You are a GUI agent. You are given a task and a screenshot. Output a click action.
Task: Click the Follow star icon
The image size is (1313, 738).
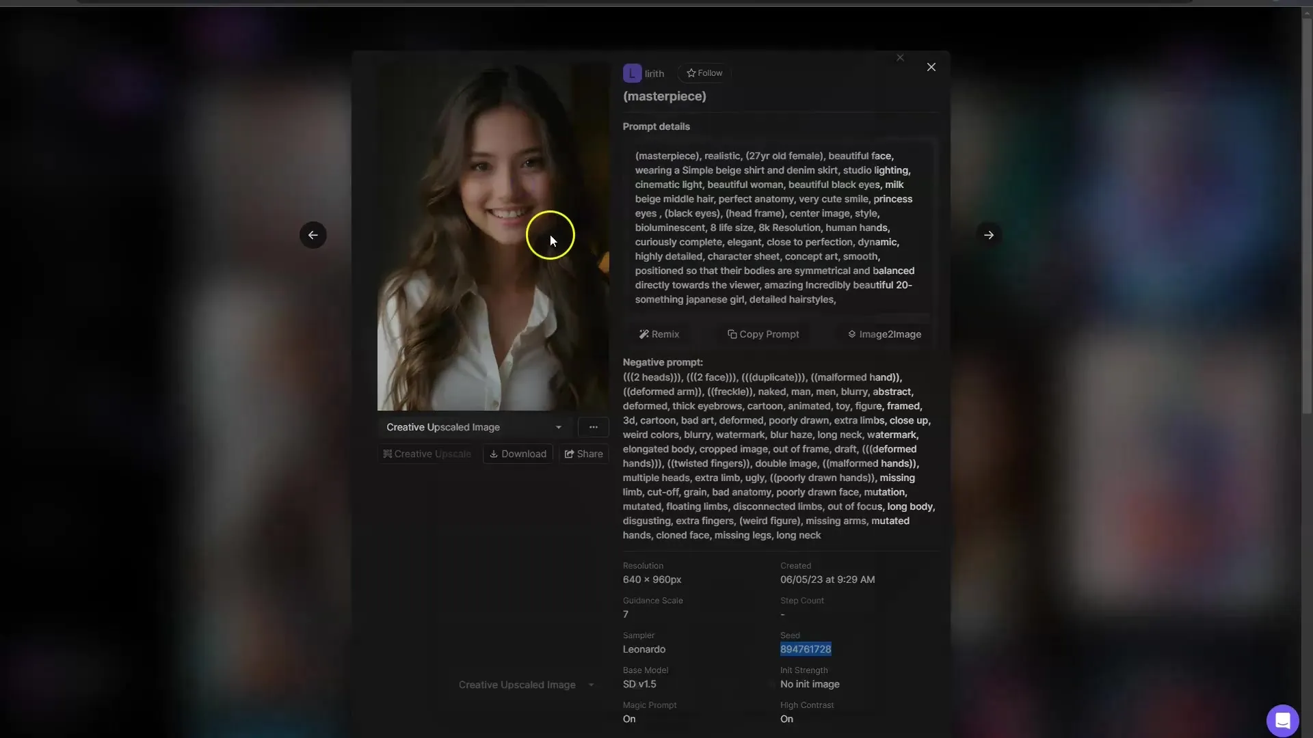tap(690, 72)
